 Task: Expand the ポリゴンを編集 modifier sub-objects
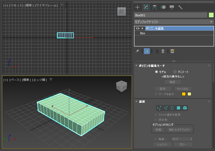pyautogui.click(x=143, y=28)
